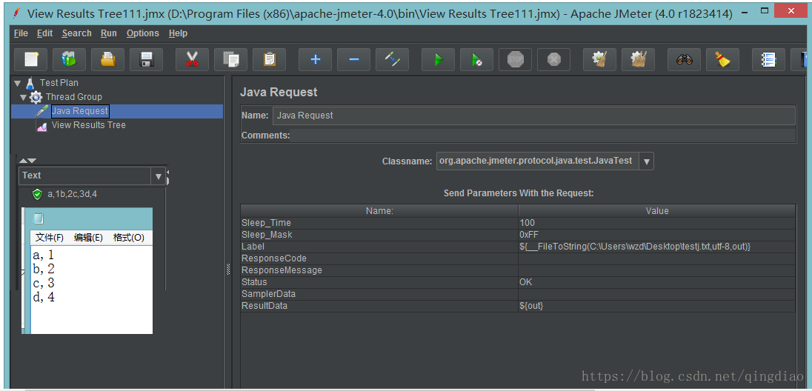Open the Options menu
This screenshot has width=812, height=391.
pyautogui.click(x=143, y=33)
